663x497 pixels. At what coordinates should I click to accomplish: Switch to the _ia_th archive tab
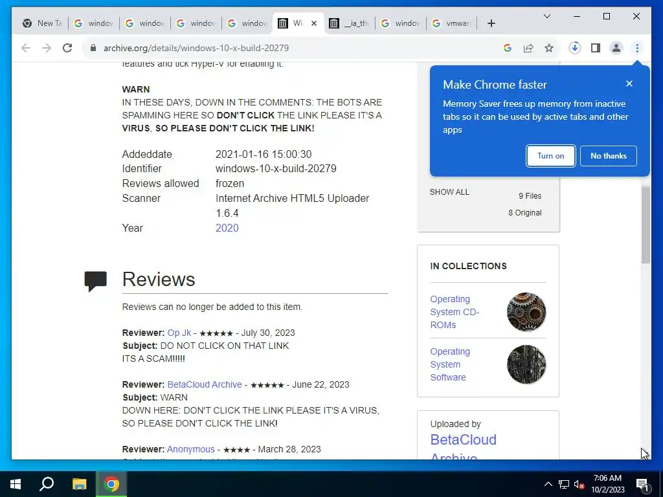click(x=350, y=23)
